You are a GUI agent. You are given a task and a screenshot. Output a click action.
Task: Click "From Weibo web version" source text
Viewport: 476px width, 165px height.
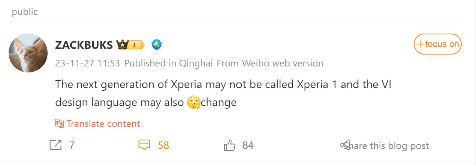[x=270, y=63]
